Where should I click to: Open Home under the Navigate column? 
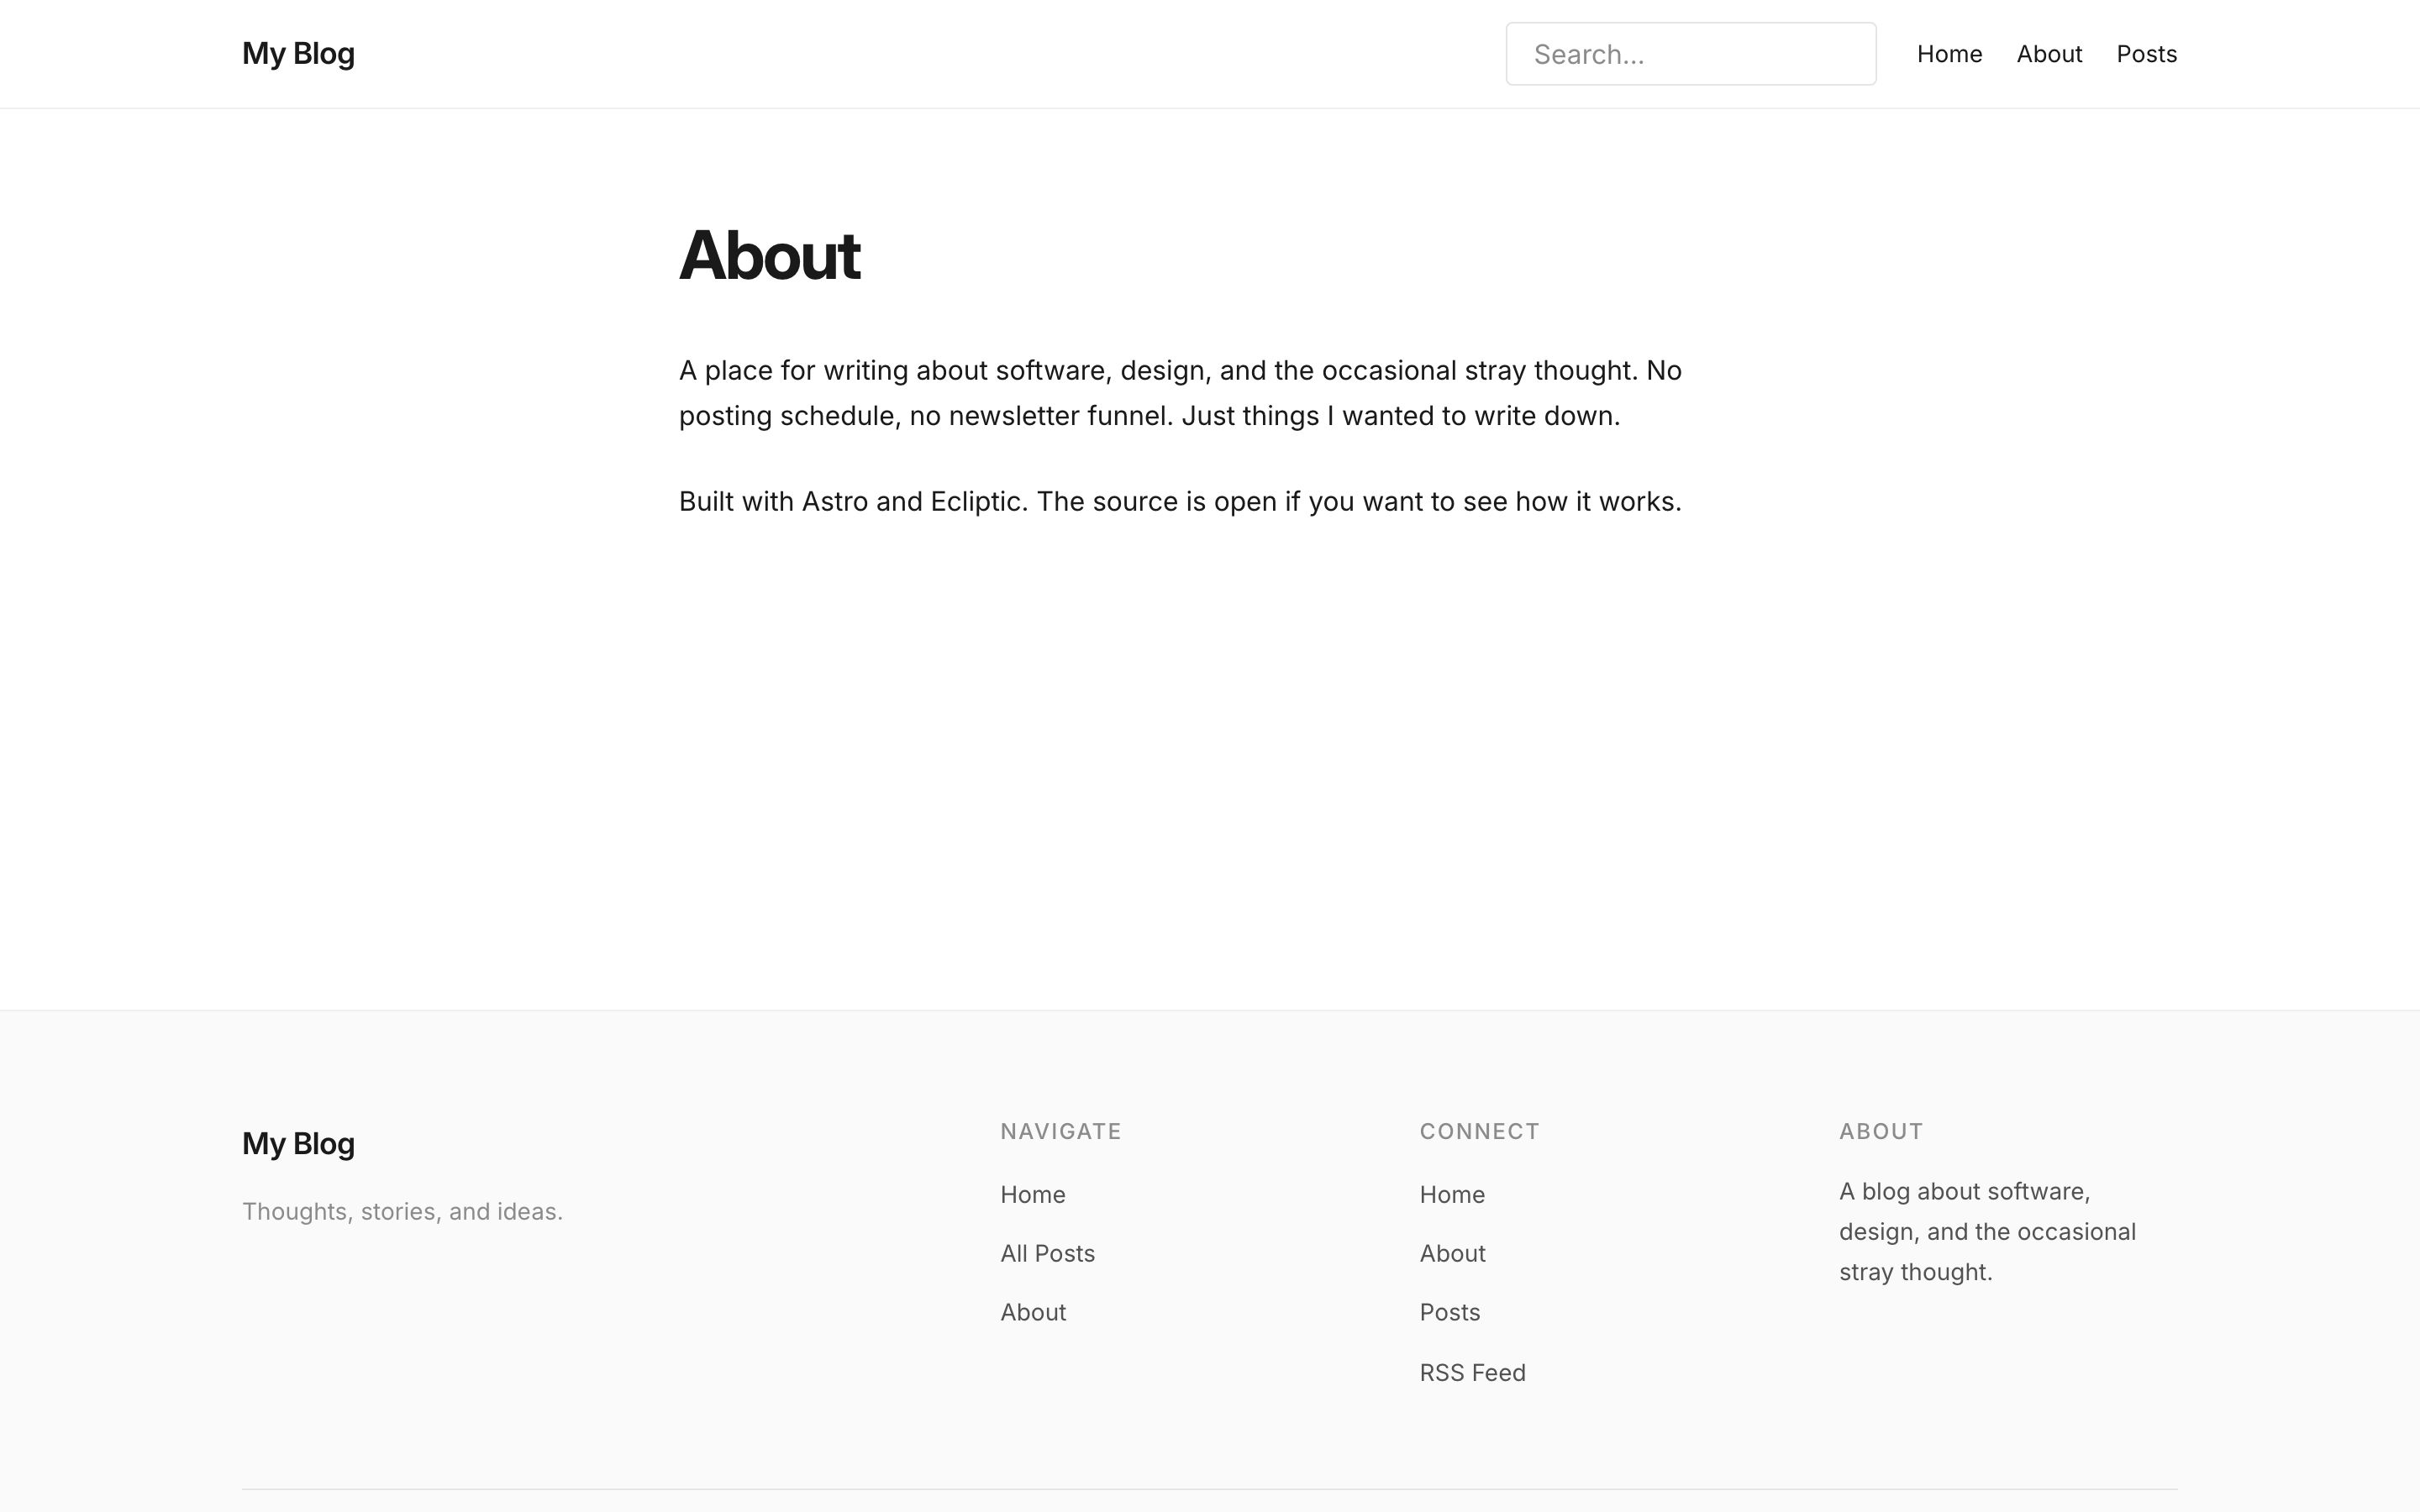(x=1033, y=1195)
